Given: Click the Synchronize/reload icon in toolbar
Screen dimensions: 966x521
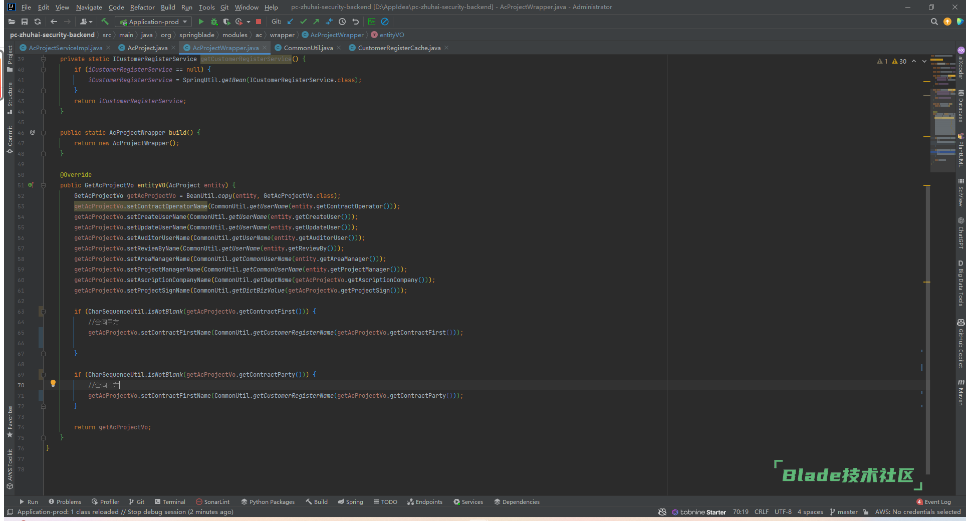Looking at the screenshot, I should coord(38,22).
